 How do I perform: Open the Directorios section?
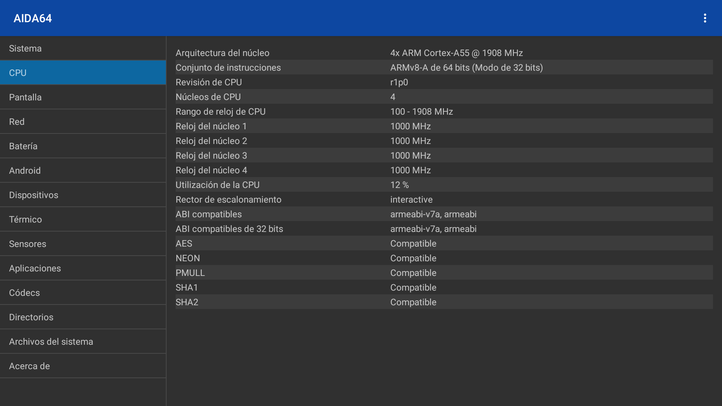click(x=83, y=317)
